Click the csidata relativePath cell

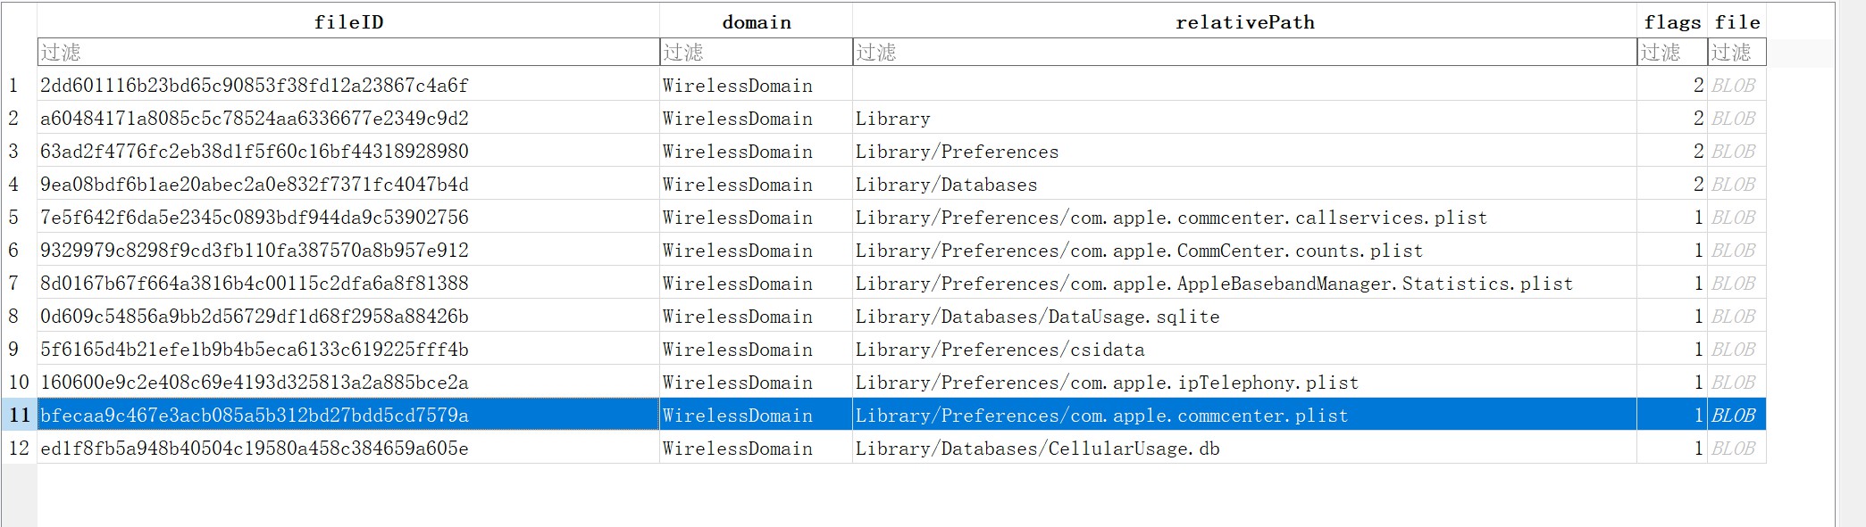pyautogui.click(x=1000, y=350)
